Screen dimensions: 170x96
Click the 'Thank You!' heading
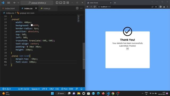[x=127, y=40]
